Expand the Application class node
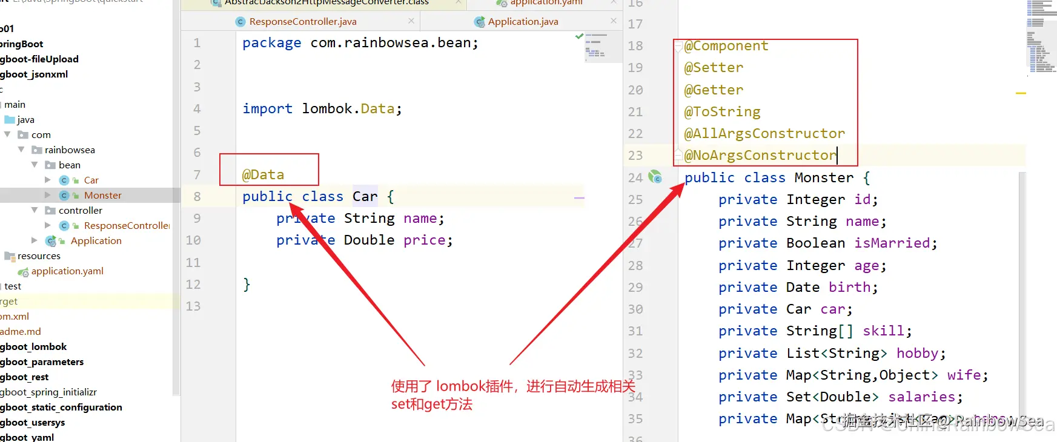1057x442 pixels. click(35, 240)
